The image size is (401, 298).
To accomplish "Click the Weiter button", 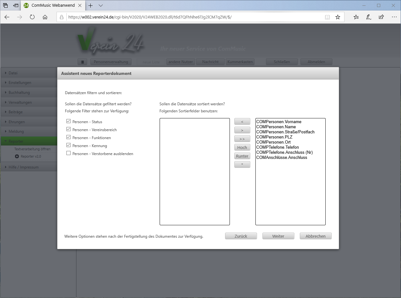I will tap(278, 236).
